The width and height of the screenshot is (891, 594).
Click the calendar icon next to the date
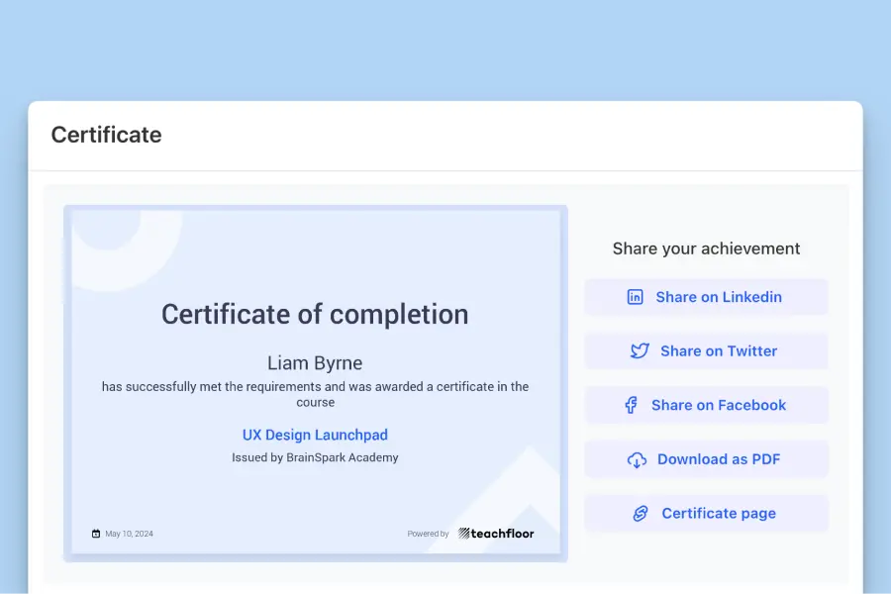click(97, 533)
